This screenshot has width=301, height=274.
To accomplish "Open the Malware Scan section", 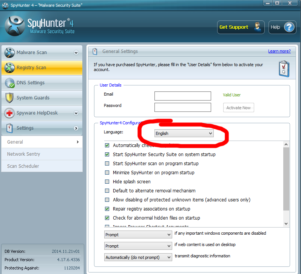I will (x=42, y=53).
